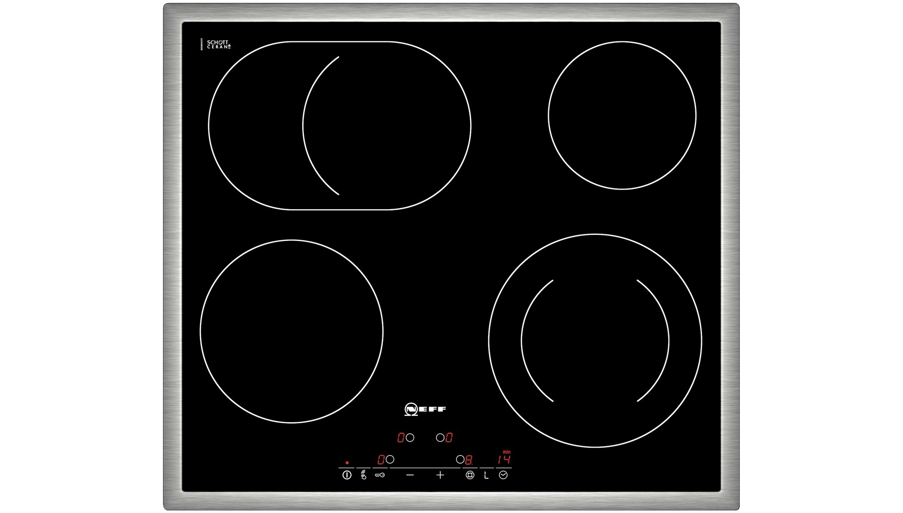This screenshot has height=513, width=903.
Task: Touch the small round rear-right cooking zone
Action: (622, 115)
